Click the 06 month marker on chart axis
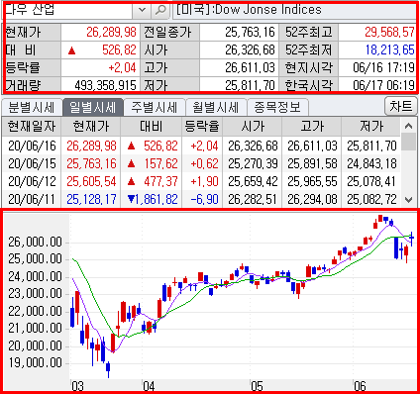This screenshot has height=394, width=420. click(x=360, y=386)
